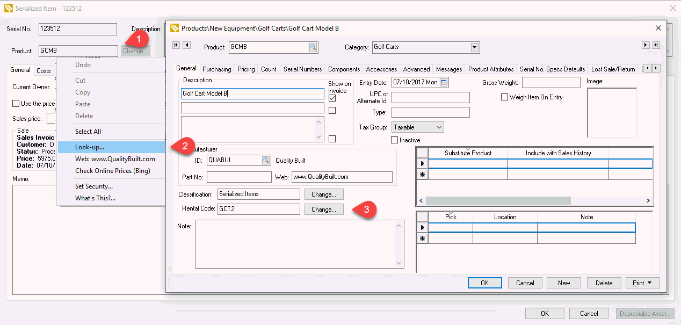Go to the previous product record
This screenshot has height=325, width=681.
point(187,45)
